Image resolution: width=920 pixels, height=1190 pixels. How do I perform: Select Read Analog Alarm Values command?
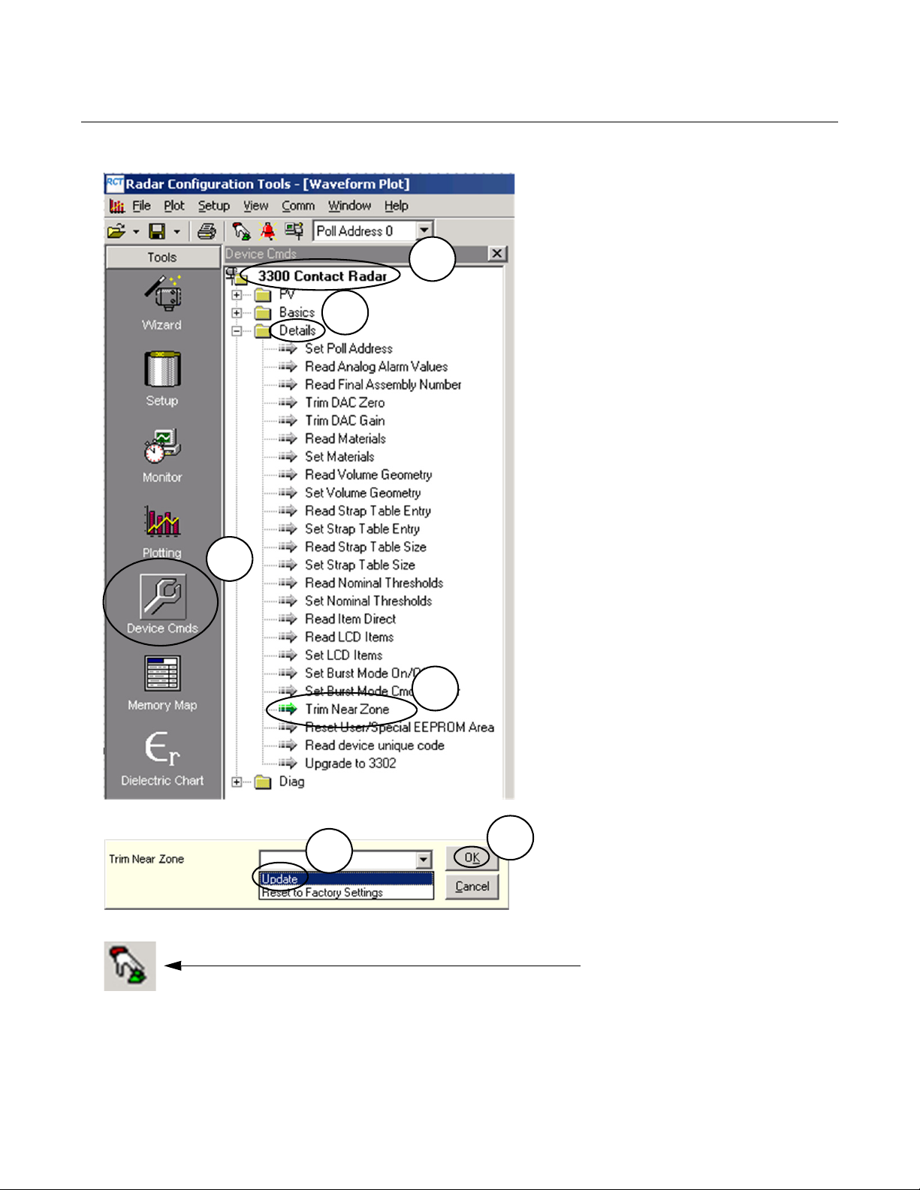pos(376,366)
